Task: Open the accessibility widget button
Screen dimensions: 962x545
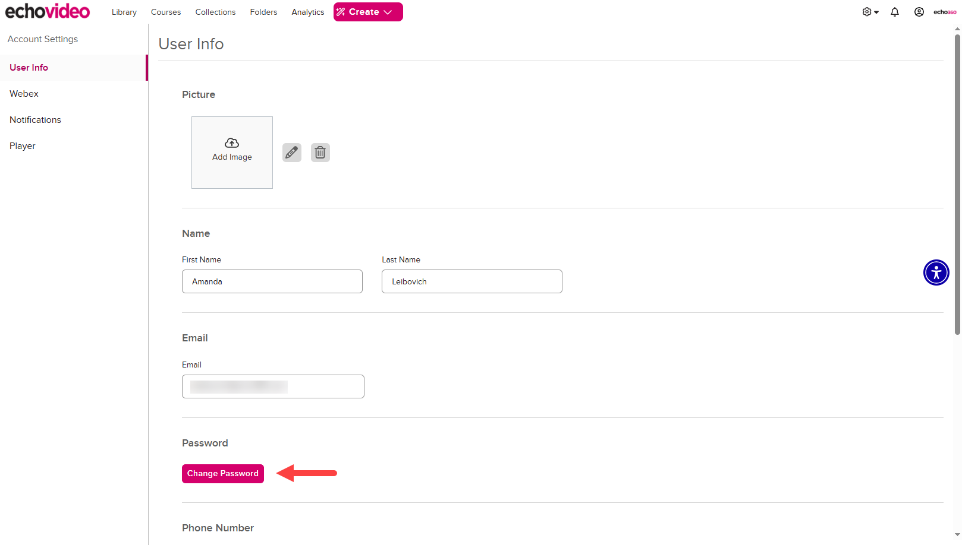Action: (936, 272)
